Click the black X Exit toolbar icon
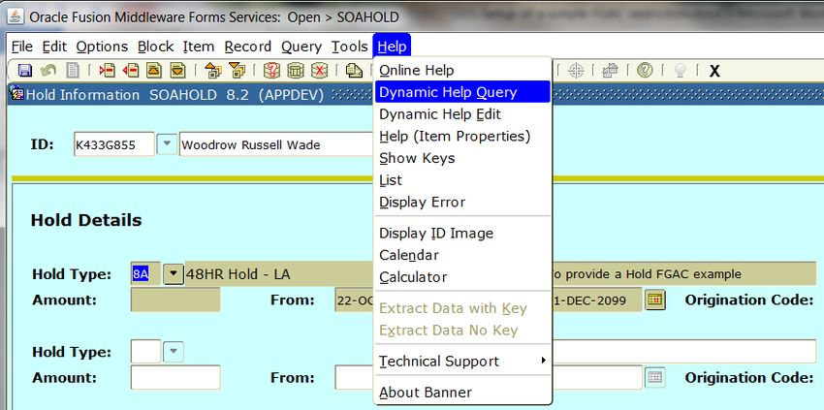Image resolution: width=824 pixels, height=410 pixels. coord(714,71)
